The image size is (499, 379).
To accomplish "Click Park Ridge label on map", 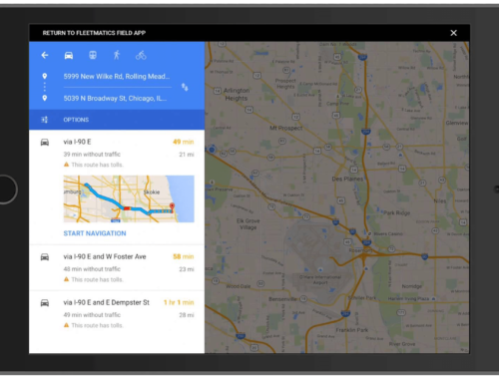I will point(397,212).
